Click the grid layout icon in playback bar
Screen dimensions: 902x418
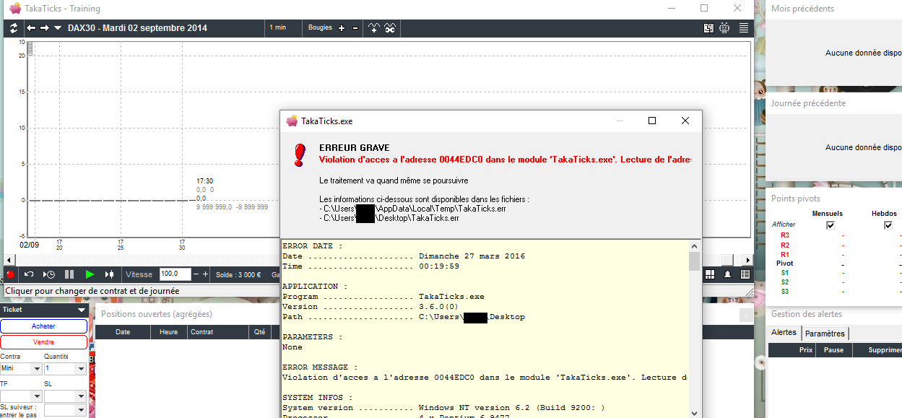[711, 274]
